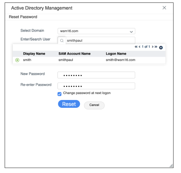Click the Cancel button
The height and width of the screenshot is (173, 181).
tap(94, 105)
